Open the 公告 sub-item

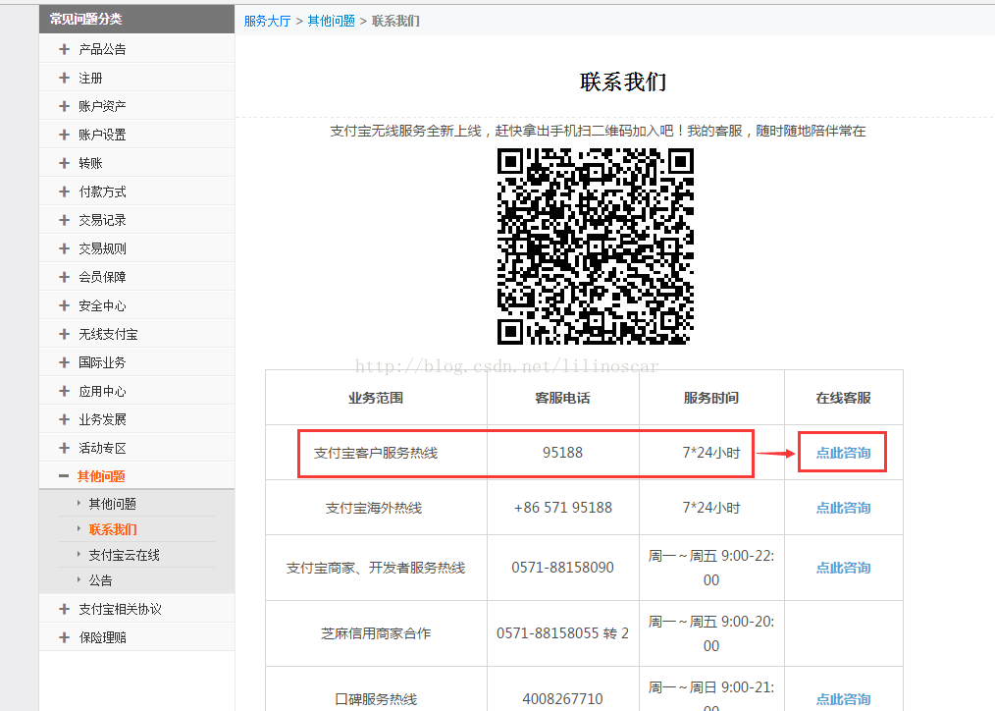100,580
